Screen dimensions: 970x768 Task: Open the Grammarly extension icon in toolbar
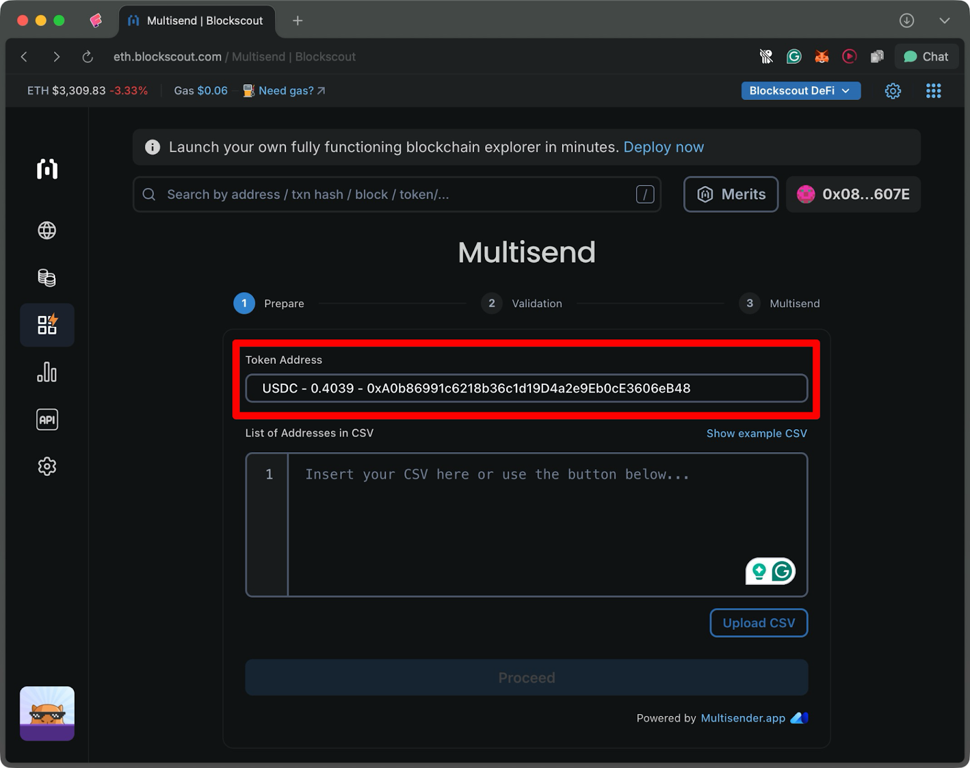[x=794, y=56]
